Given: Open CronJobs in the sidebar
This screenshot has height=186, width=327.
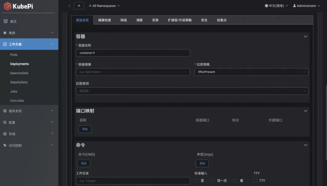Looking at the screenshot, I should click(x=17, y=101).
